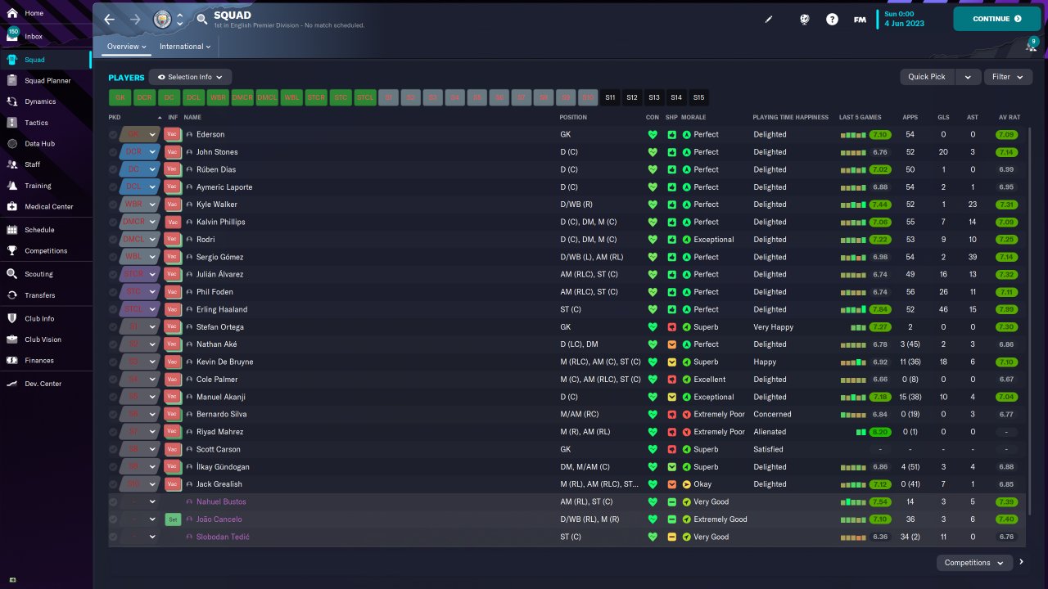Open Schedule via its sidebar icon
The height and width of the screenshot is (589, 1048).
pos(12,230)
